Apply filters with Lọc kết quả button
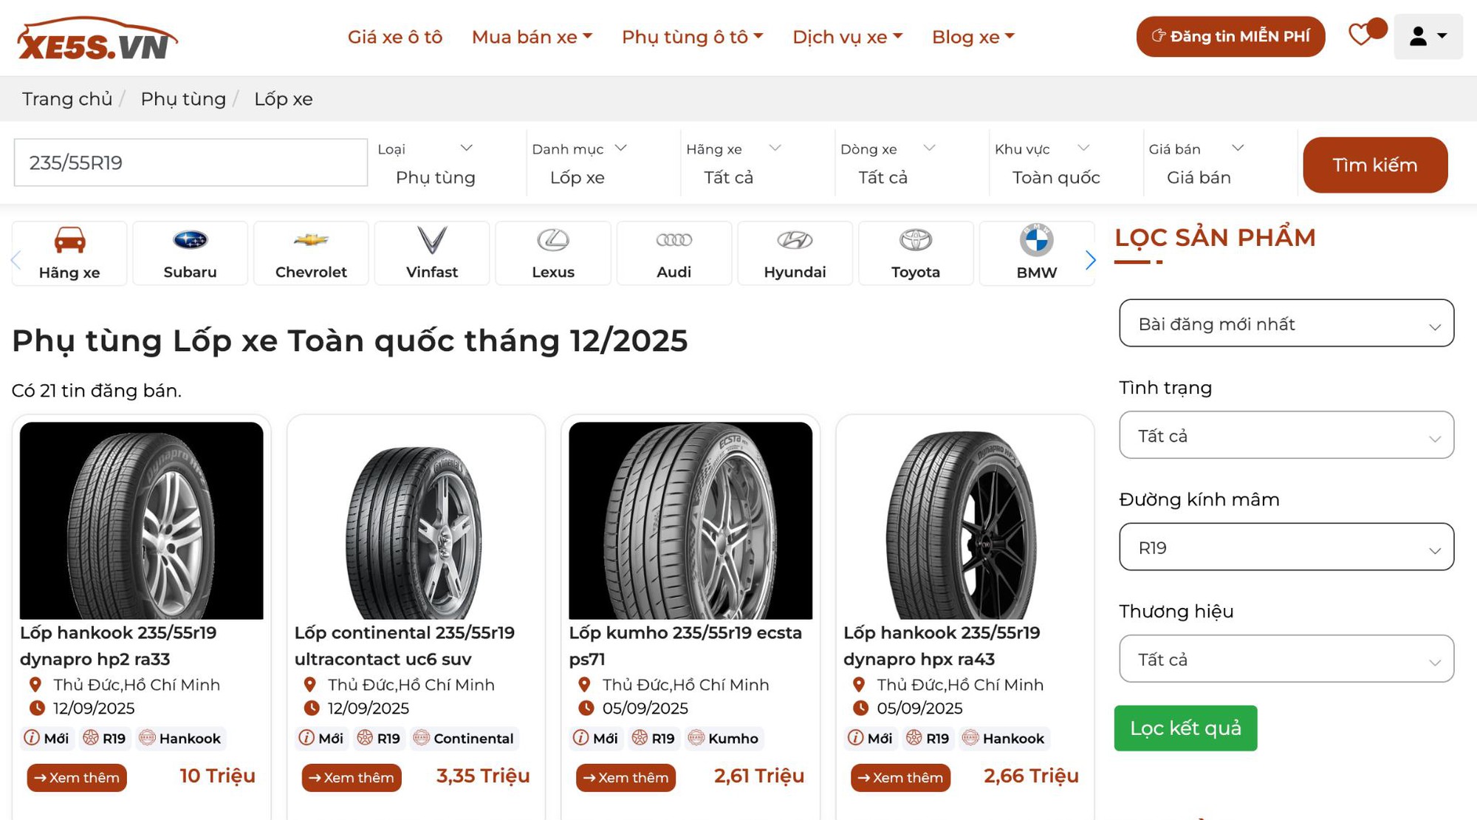The image size is (1477, 820). (1186, 728)
